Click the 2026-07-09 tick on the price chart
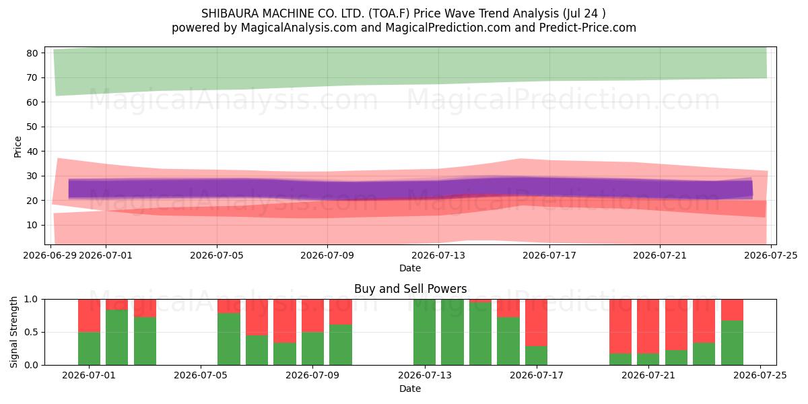Viewport: 808px width, 404px height. tap(327, 255)
